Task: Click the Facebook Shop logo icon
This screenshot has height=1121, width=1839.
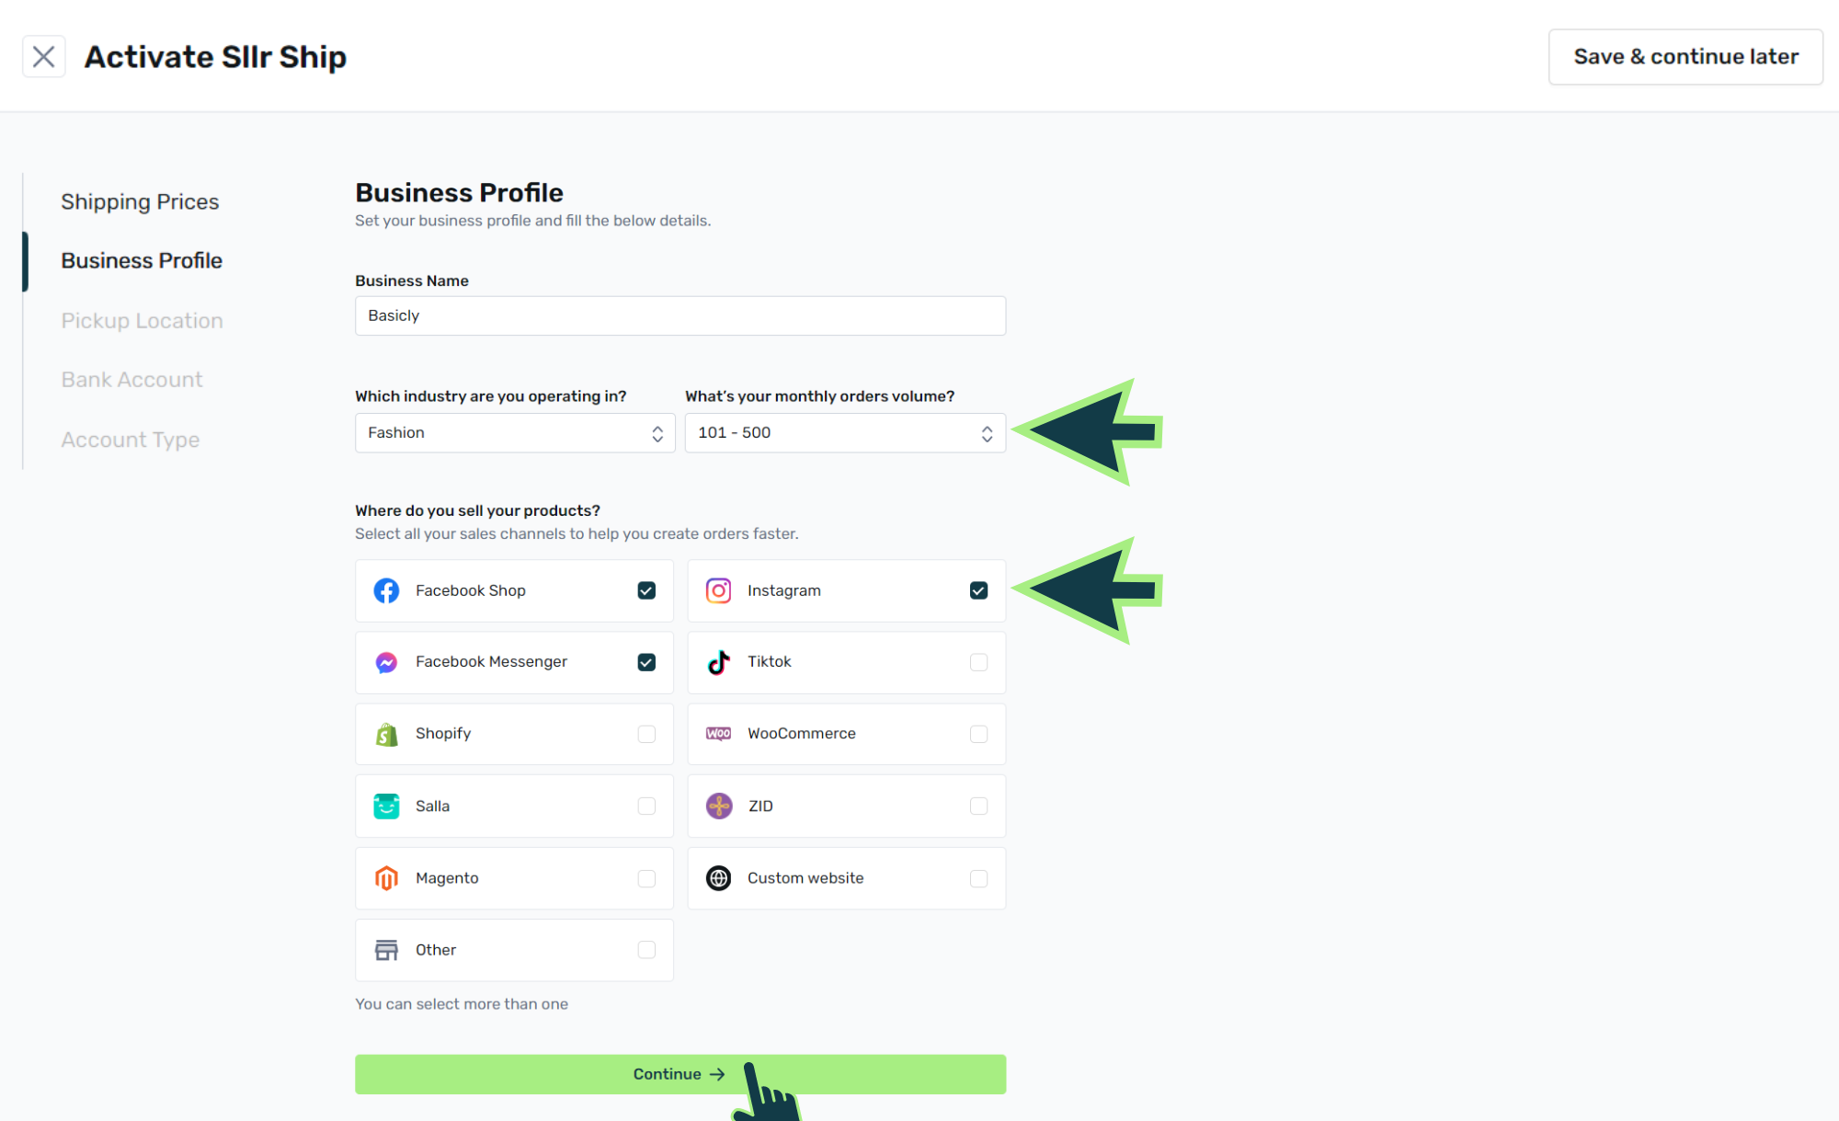Action: 386,590
